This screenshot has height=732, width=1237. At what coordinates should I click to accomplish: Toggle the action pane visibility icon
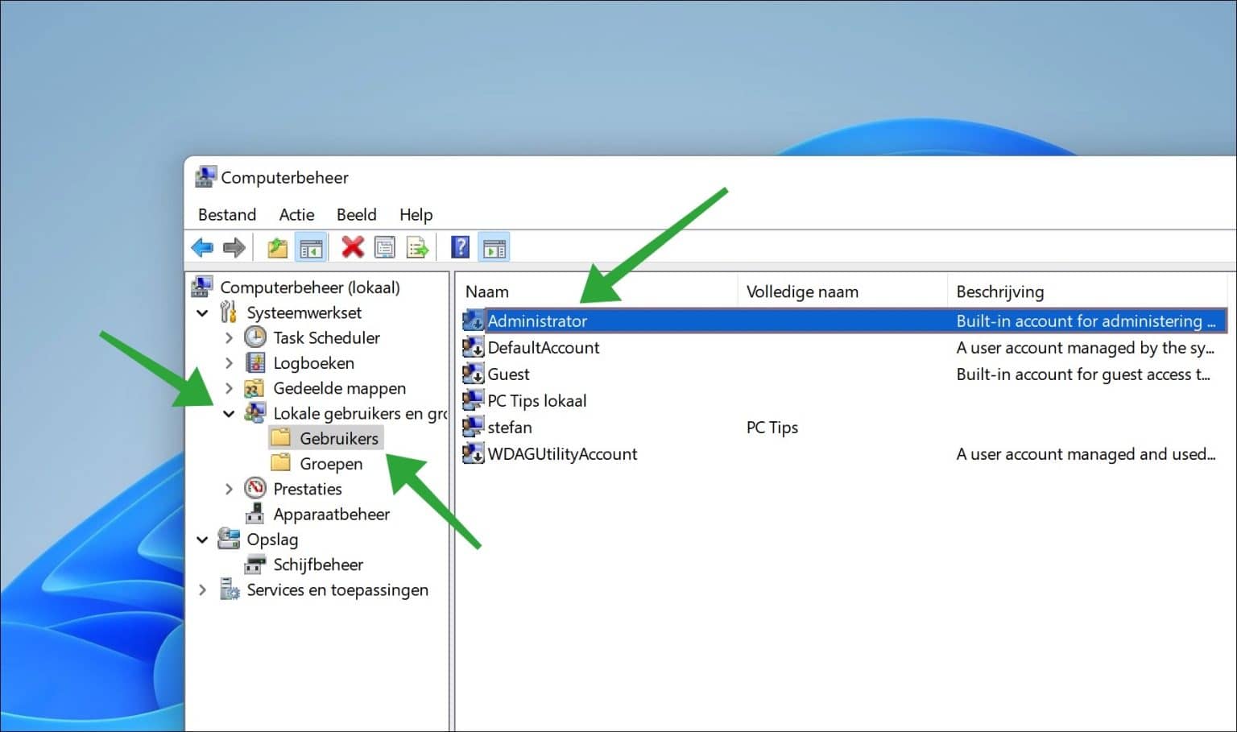494,246
